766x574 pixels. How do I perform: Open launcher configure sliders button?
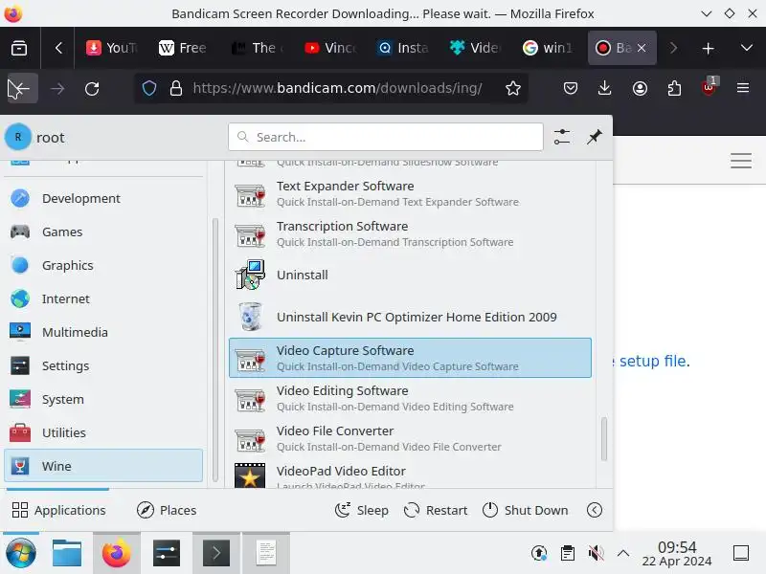[x=562, y=137]
